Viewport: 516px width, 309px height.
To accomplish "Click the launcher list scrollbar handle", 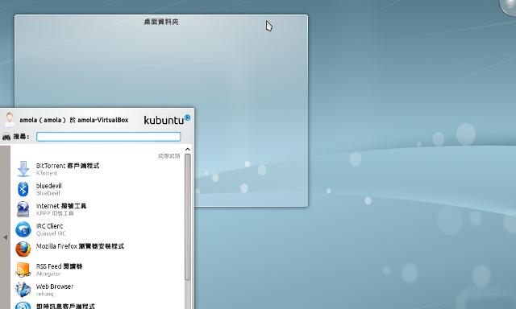I will (188, 216).
